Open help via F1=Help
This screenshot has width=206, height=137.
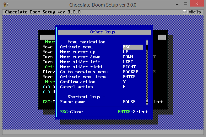192,12
